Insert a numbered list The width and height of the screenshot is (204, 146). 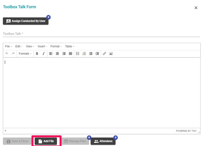coord(84,54)
